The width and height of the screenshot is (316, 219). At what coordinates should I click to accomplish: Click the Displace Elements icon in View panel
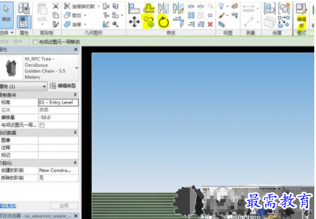point(234,6)
